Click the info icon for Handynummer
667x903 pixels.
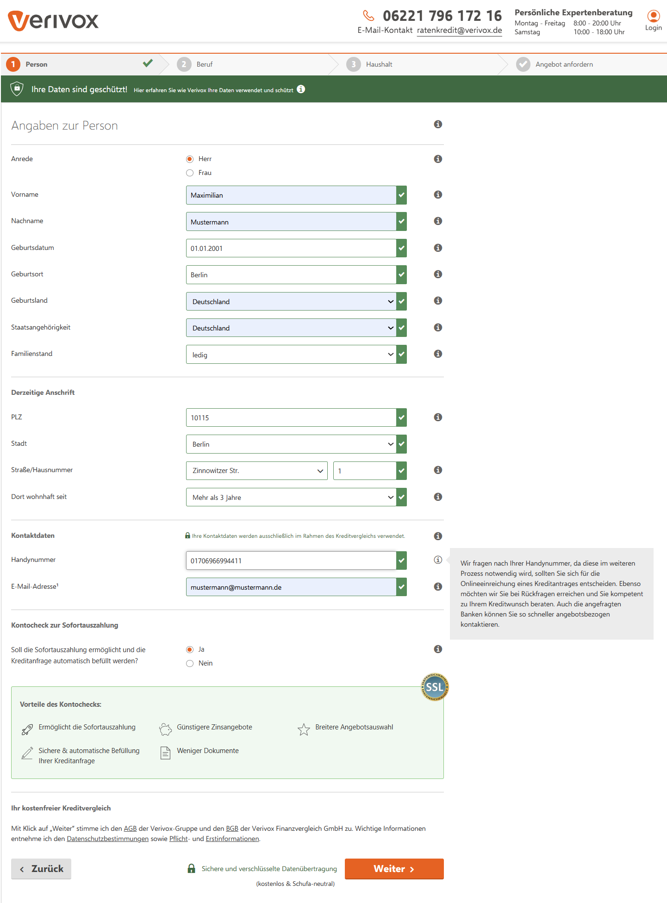click(438, 560)
